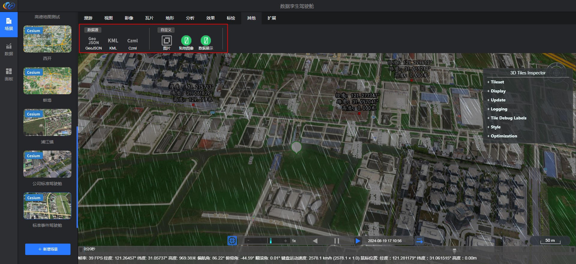The image size is (576, 264).
Task: Open the 浦江镇 scene thumbnail
Action: 47,122
